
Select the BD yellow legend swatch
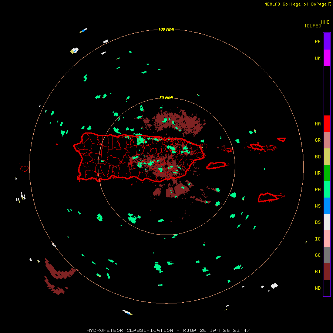(x=327, y=157)
